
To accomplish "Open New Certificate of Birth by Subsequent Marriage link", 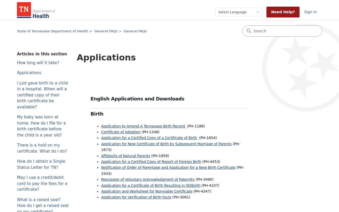I will [x=166, y=144].
